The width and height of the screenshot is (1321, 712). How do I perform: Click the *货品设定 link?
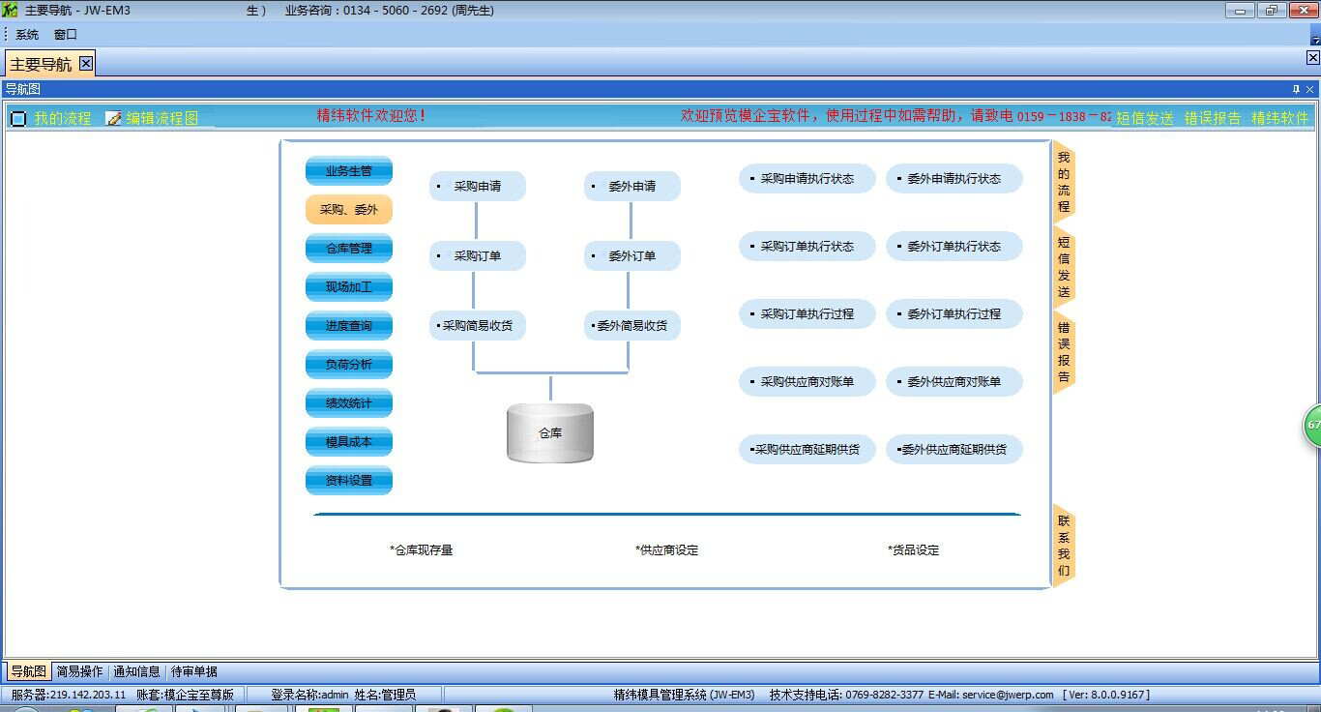(x=914, y=550)
